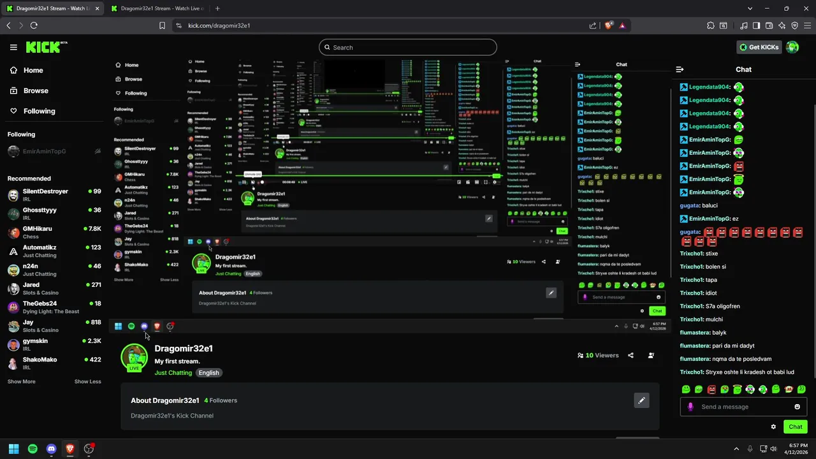Open the tab search dropdown chevron
816x459 pixels.
(750, 8)
